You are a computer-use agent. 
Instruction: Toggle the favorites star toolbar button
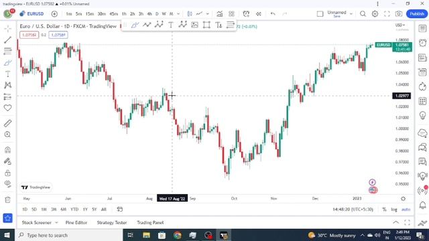(7, 218)
